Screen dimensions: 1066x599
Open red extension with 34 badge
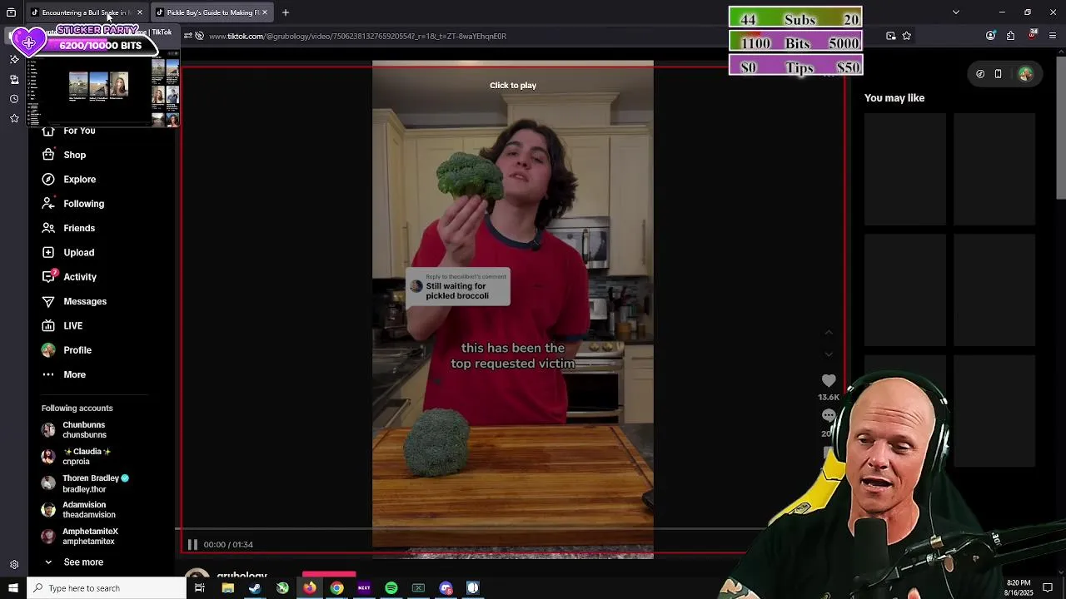pyautogui.click(x=1033, y=35)
